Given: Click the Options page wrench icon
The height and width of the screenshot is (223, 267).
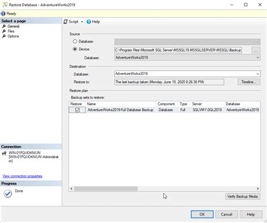Looking at the screenshot, I should [x=4, y=36].
